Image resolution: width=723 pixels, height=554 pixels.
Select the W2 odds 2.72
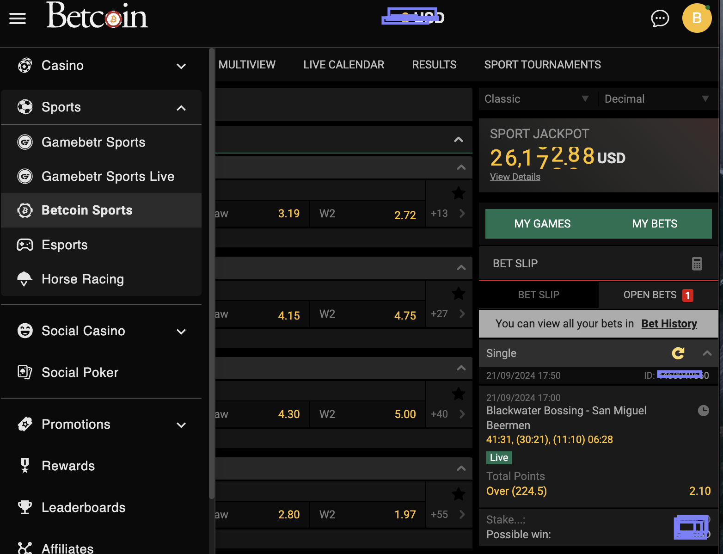[x=368, y=214]
